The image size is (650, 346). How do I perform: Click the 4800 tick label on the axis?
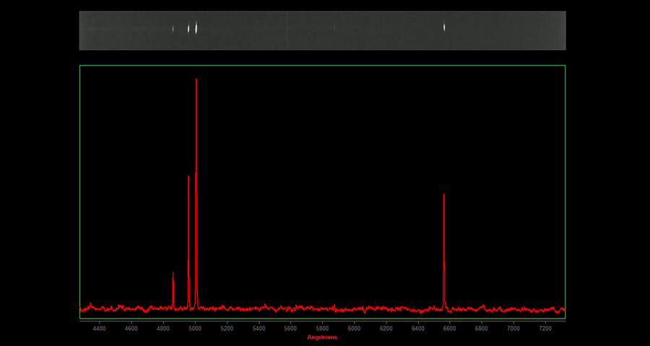(x=163, y=328)
